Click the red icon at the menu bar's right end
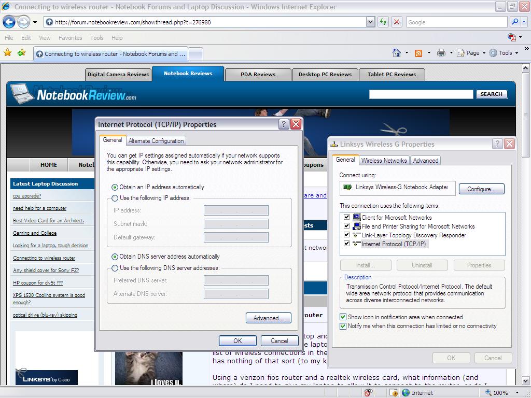Screen dimensions: 531x398 click(512, 37)
